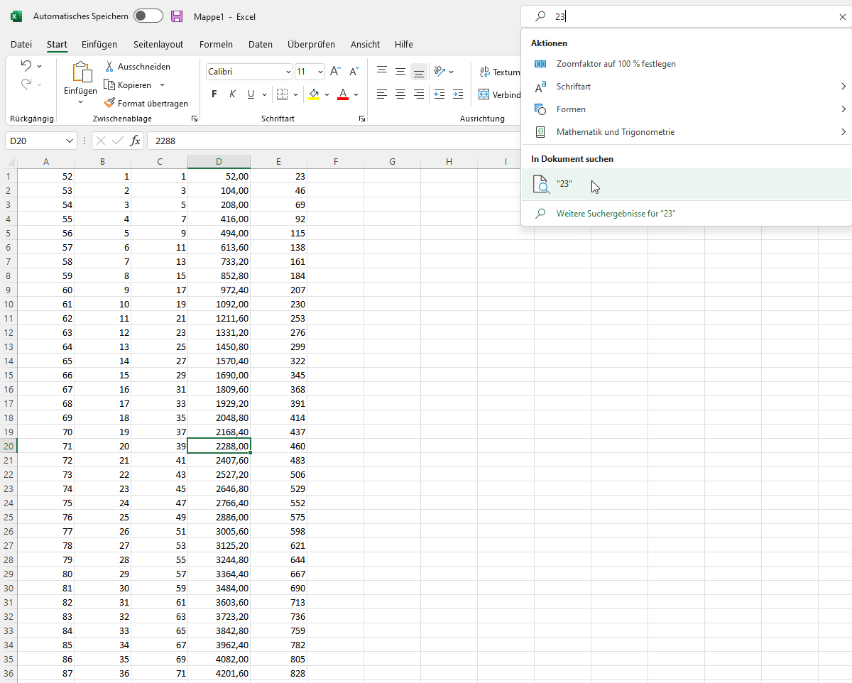Open the fx insert function icon
The height and width of the screenshot is (683, 852).
click(x=136, y=141)
